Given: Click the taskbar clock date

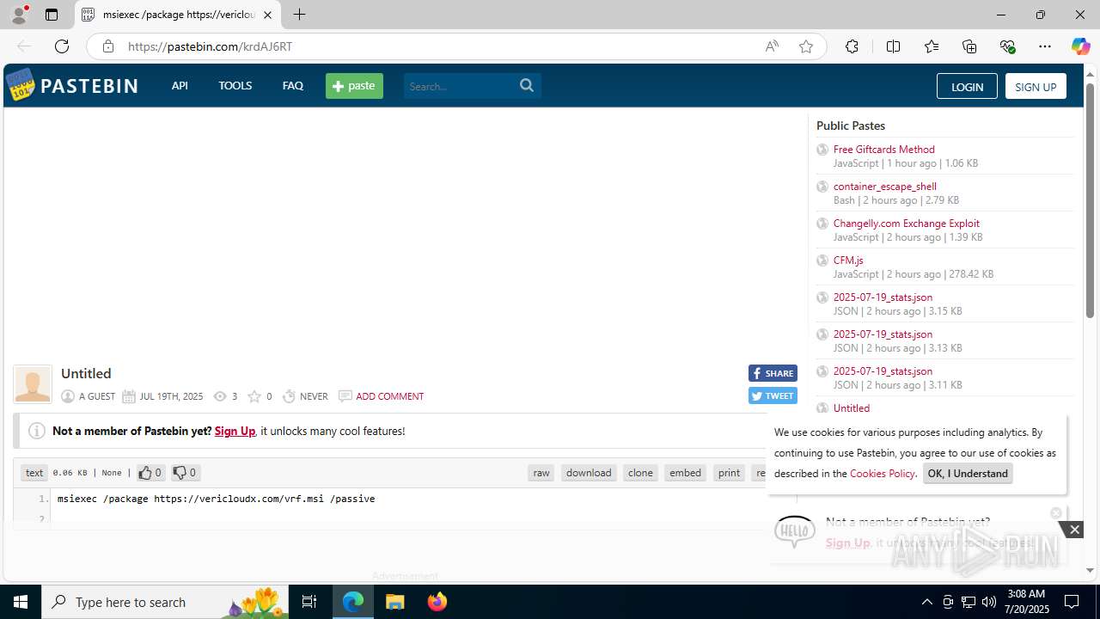Looking at the screenshot, I should pyautogui.click(x=1026, y=602).
